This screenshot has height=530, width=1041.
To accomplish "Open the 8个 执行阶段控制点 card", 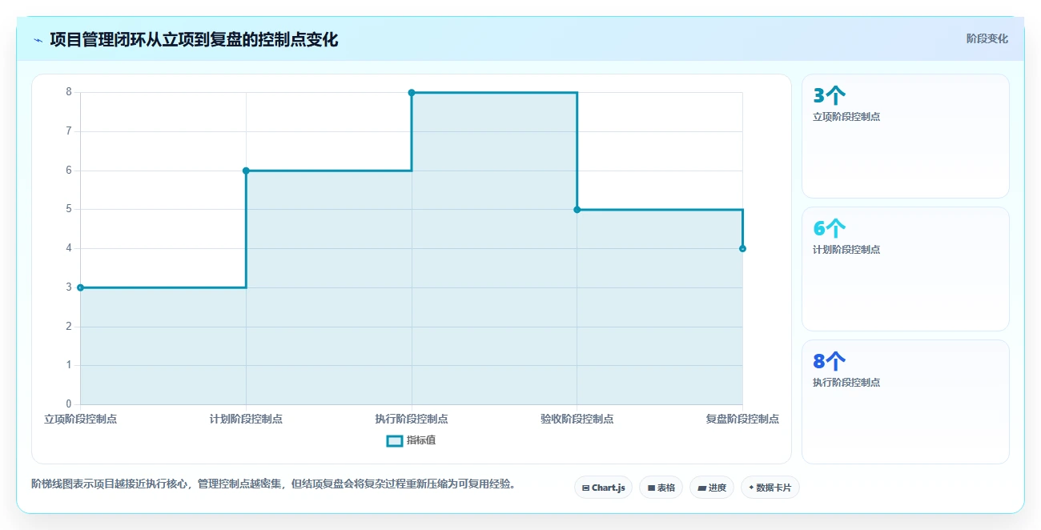I will coord(906,402).
